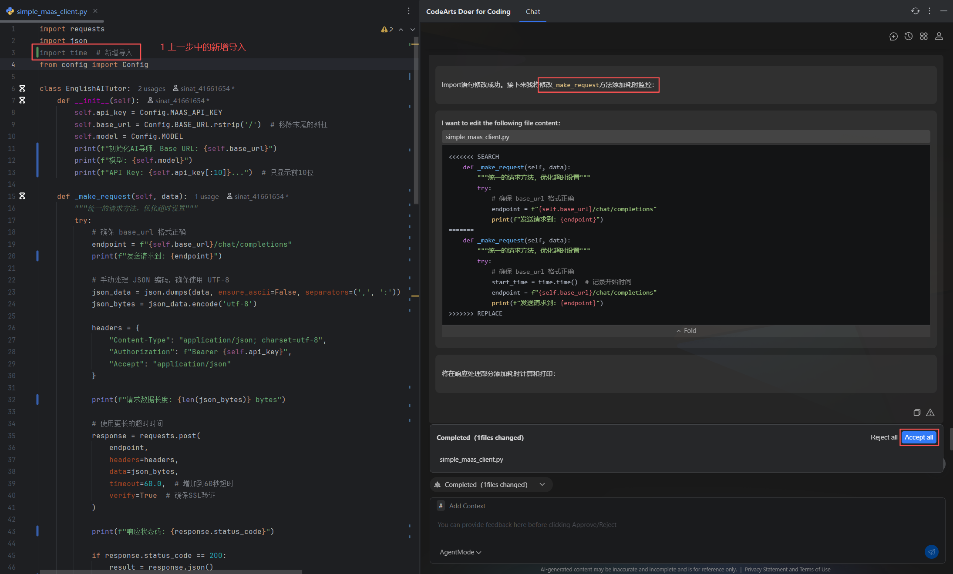Open the user account icon
Viewport: 953px width, 574px height.
pos(939,37)
